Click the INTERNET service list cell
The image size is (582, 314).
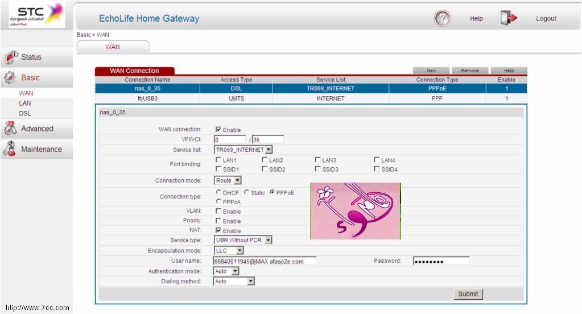tap(331, 98)
